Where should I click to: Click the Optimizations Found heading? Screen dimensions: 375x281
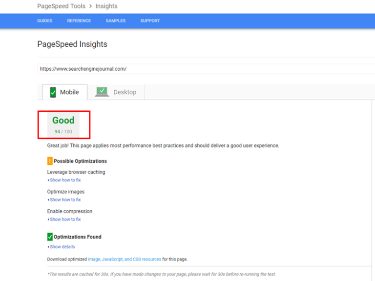pos(78,237)
